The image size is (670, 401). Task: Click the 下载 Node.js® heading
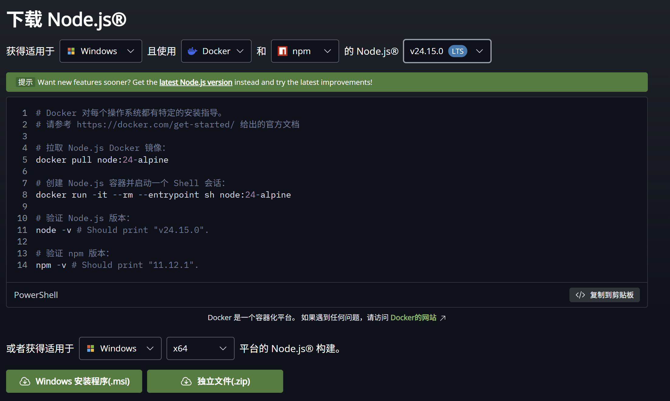(67, 19)
